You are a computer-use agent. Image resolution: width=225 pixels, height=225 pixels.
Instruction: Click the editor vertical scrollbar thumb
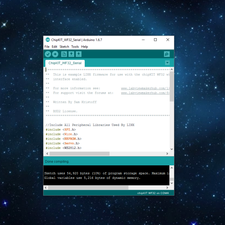click(x=172, y=86)
